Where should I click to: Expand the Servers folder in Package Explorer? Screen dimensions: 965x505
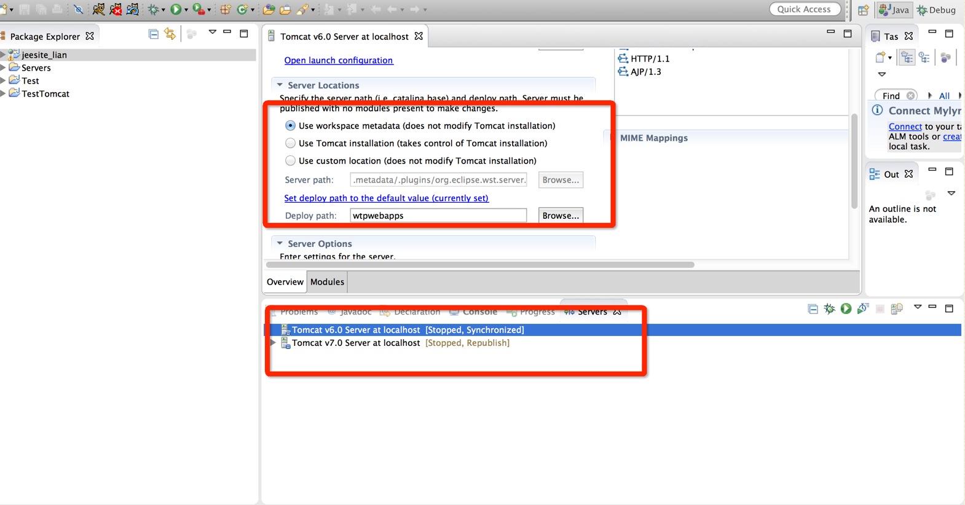(x=2, y=68)
